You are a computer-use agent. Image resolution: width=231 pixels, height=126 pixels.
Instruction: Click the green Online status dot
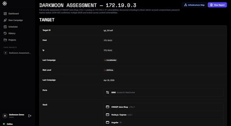pyautogui.click(x=4, y=124)
